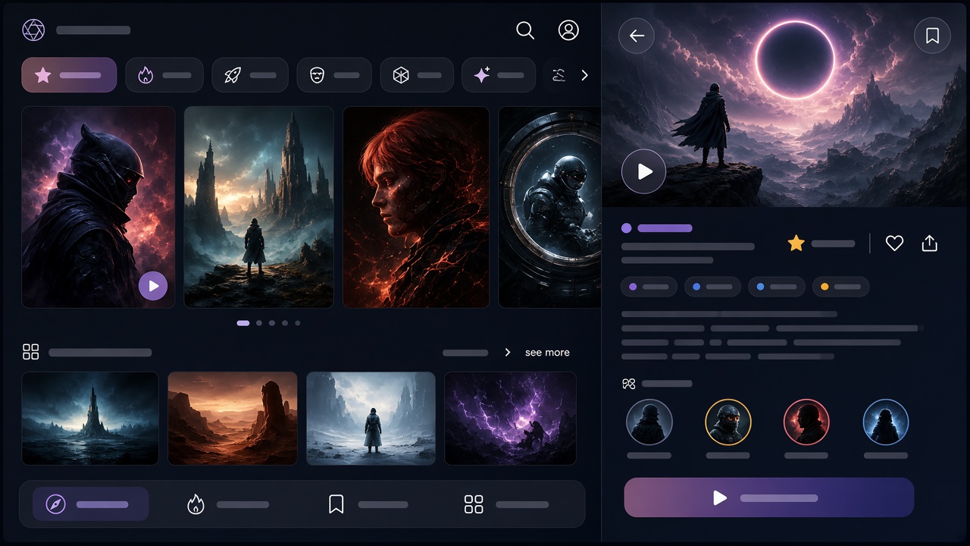
Task: Open the snowy lone figure thumbnail
Action: [371, 418]
